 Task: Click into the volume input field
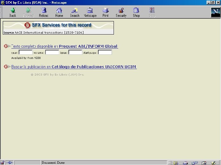[52, 52]
